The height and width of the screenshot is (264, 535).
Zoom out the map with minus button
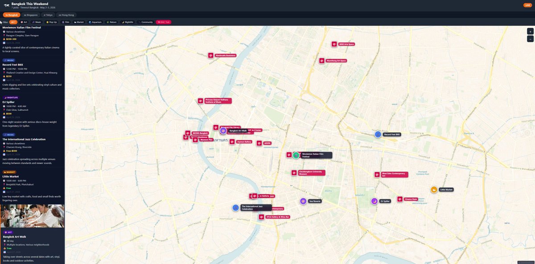(x=530, y=39)
